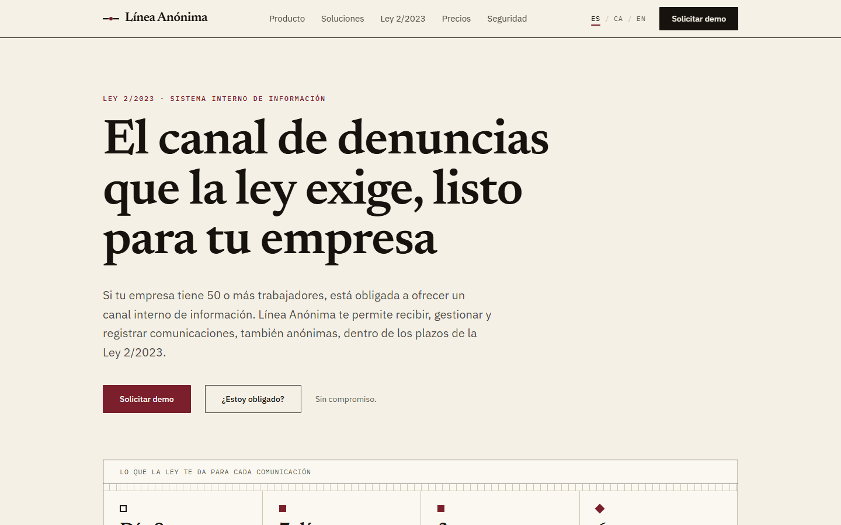Go to Soluciones section

pos(342,19)
